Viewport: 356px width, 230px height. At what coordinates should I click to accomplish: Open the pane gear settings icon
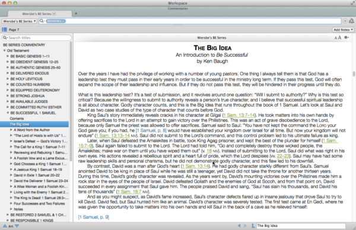click(347, 37)
